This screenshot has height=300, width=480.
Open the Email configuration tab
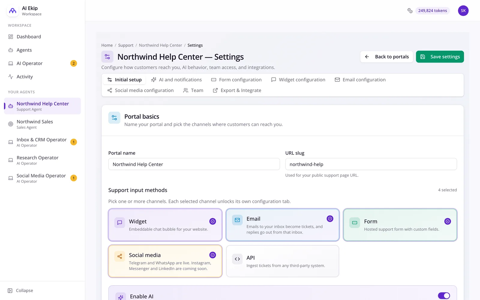coord(360,80)
